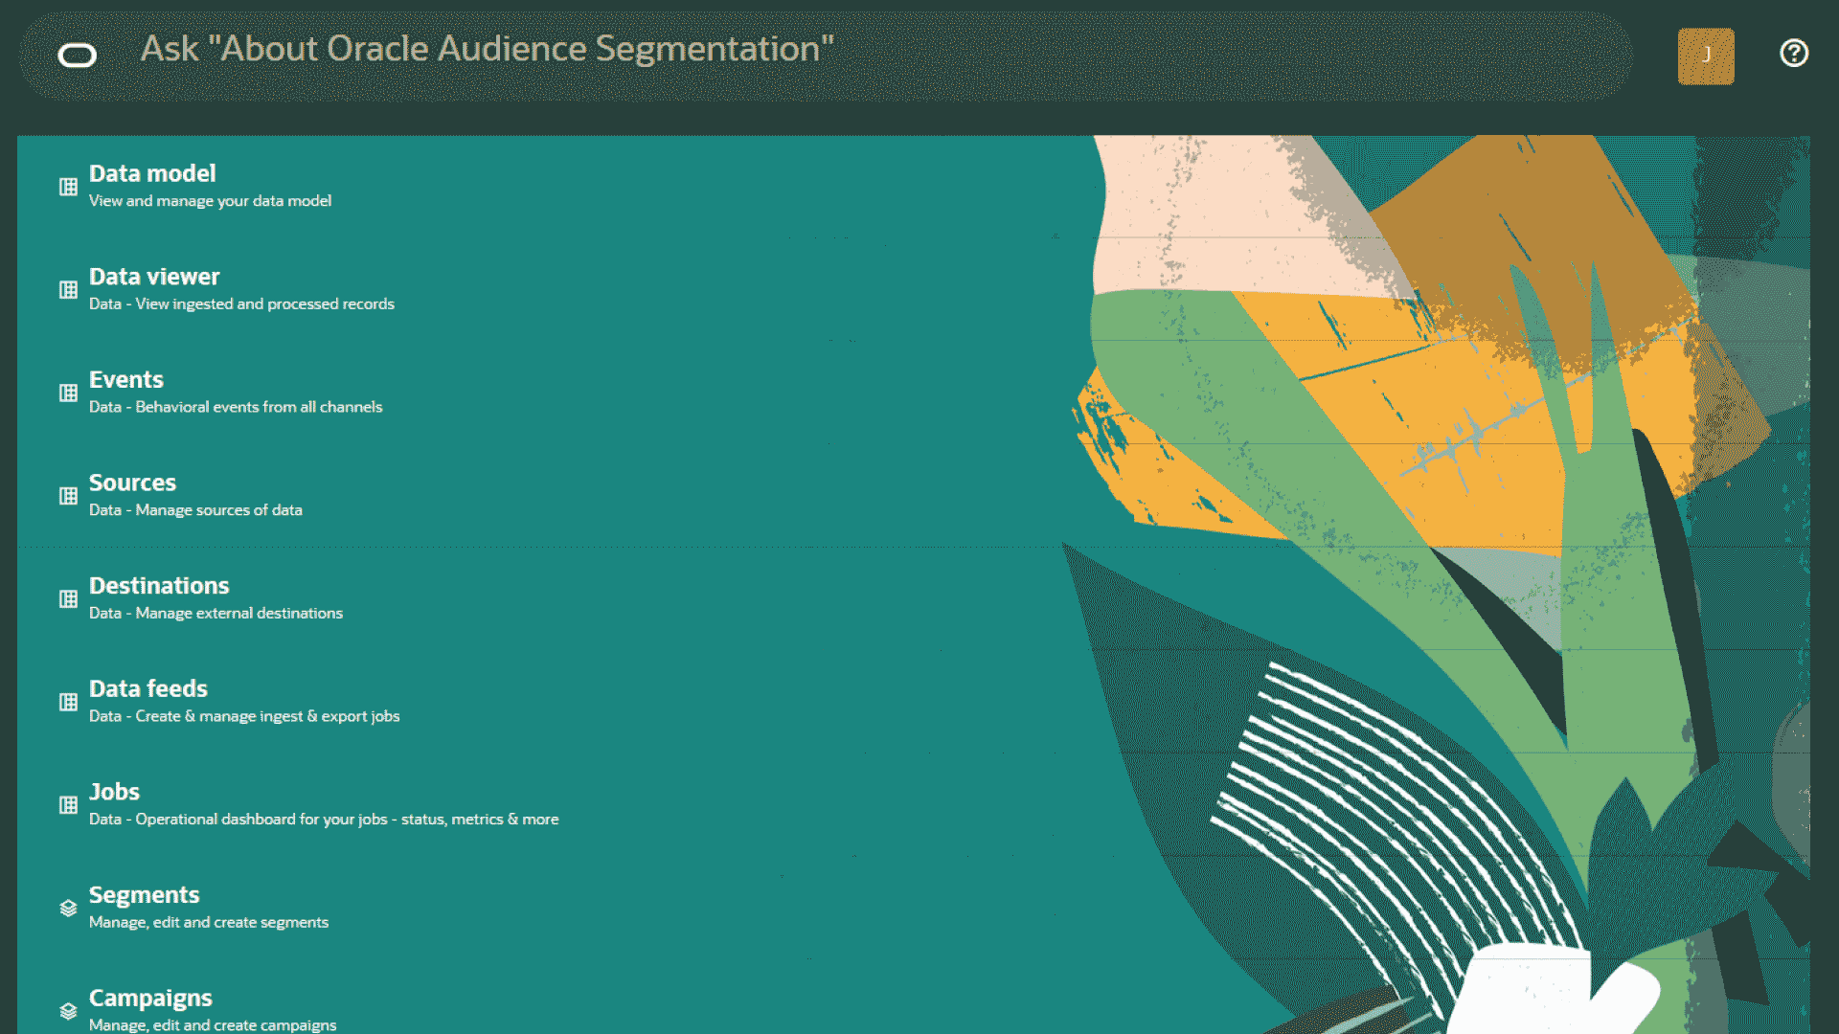The width and height of the screenshot is (1839, 1034).
Task: Click 'Data - Manage external destinations' text
Action: pos(216,613)
